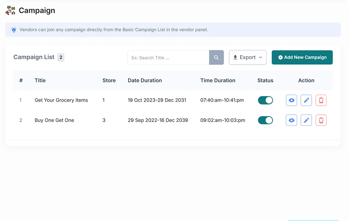Viewport: 349px width, 221px height.
Task: Click the Status column header
Action: pos(265,81)
